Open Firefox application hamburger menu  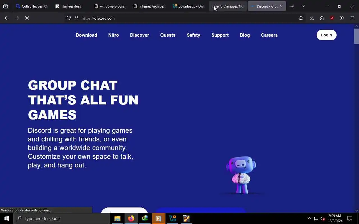click(x=352, y=18)
